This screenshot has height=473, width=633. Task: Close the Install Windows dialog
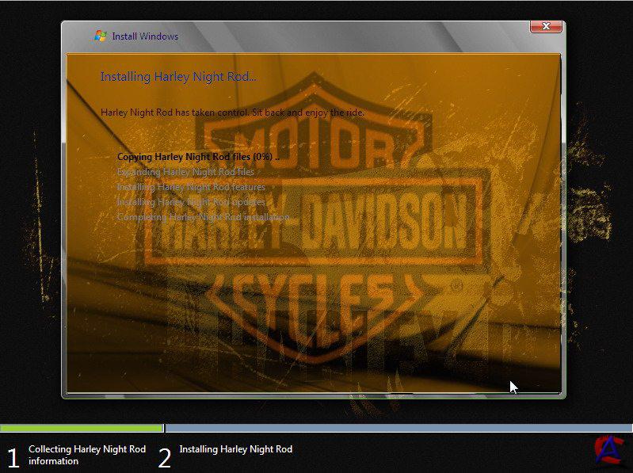(546, 26)
